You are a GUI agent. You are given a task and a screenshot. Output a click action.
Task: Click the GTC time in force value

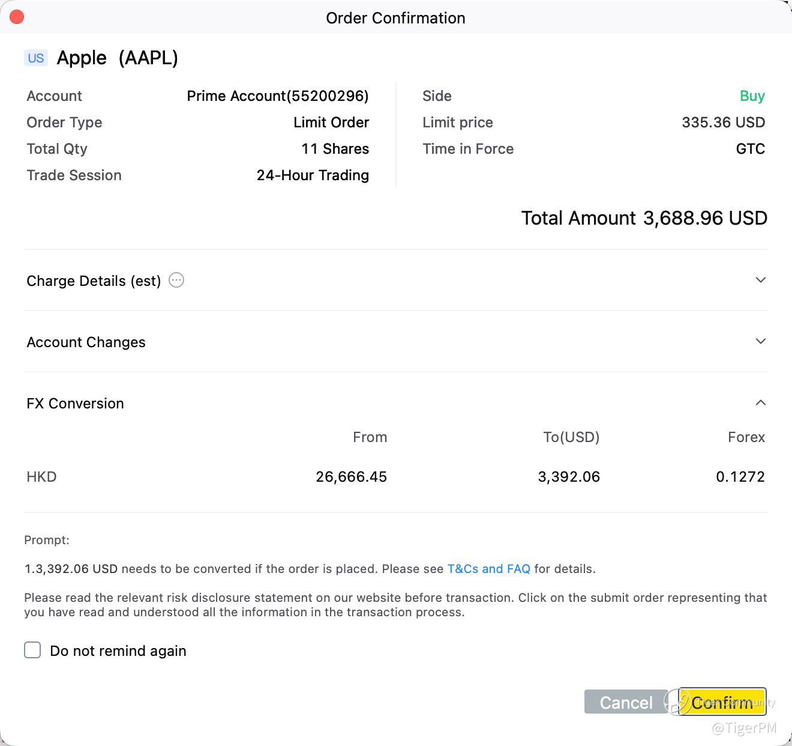751,149
